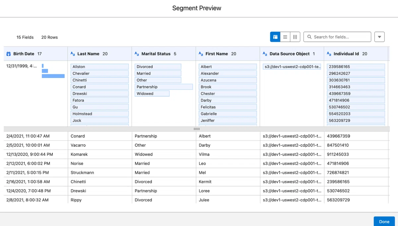
Task: Select the Married marital status facet
Action: (158, 73)
